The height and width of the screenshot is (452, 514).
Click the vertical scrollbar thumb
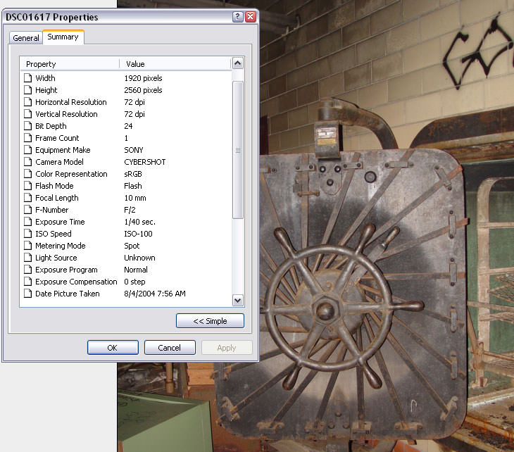[238, 149]
